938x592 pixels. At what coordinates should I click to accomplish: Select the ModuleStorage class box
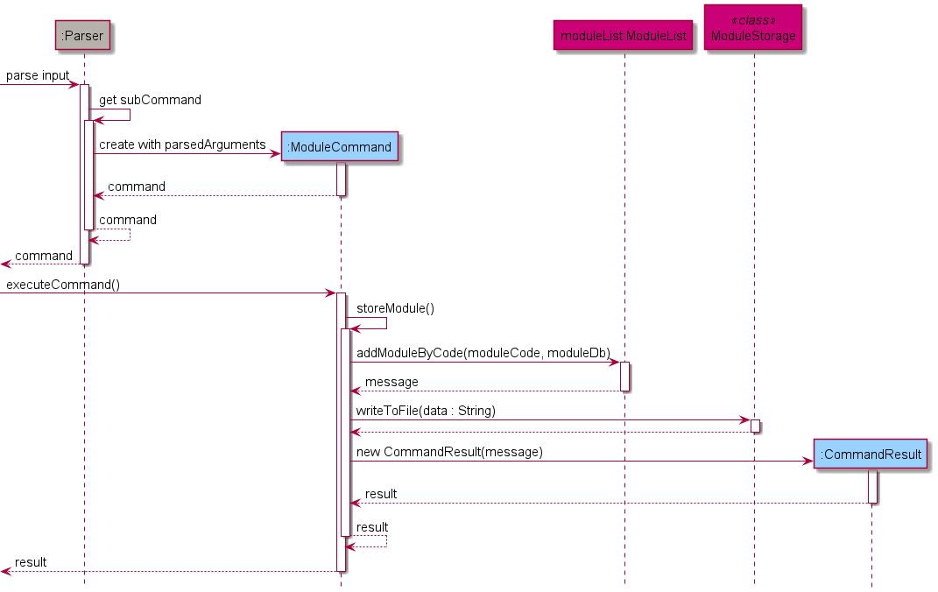pos(753,27)
